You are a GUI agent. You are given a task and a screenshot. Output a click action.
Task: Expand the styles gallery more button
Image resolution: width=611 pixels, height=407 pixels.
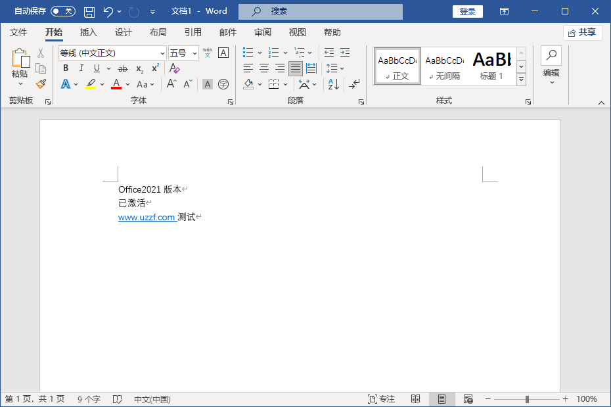(x=522, y=80)
